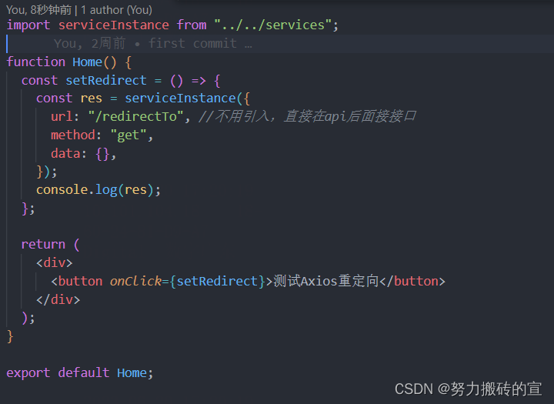
Task: Click the closing div tag
Action: point(58,299)
